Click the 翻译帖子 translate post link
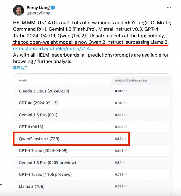The image size is (181, 196). click(20, 68)
